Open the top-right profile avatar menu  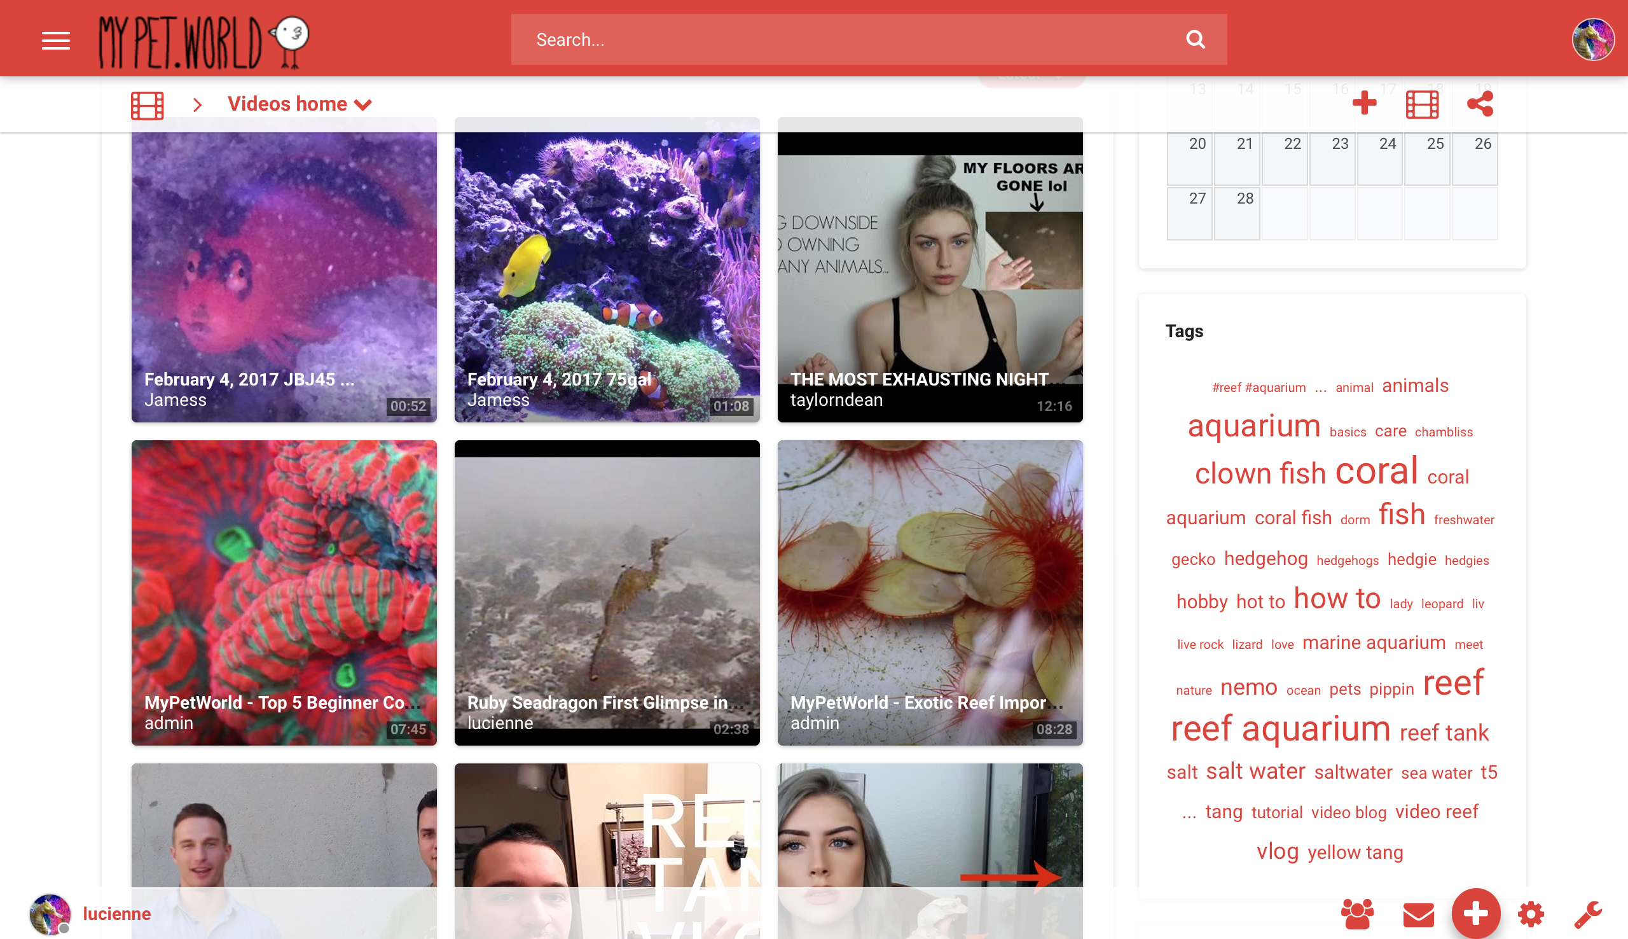pyautogui.click(x=1592, y=39)
